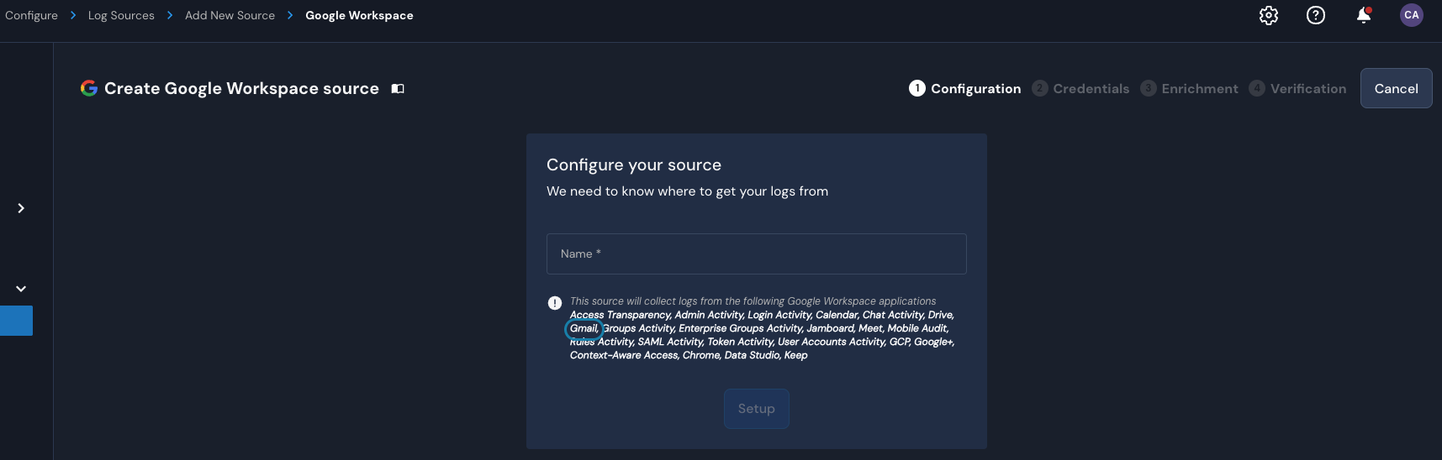Screen dimensions: 1442x460
Task: Expand the sidebar down chevron section
Action: click(x=21, y=289)
